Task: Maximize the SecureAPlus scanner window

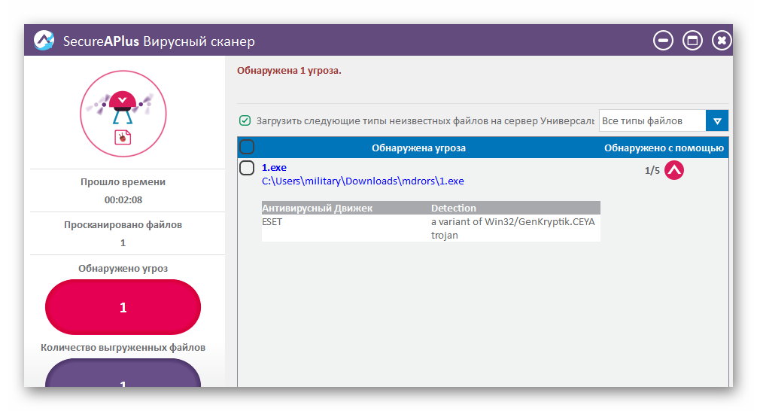Action: [x=692, y=41]
